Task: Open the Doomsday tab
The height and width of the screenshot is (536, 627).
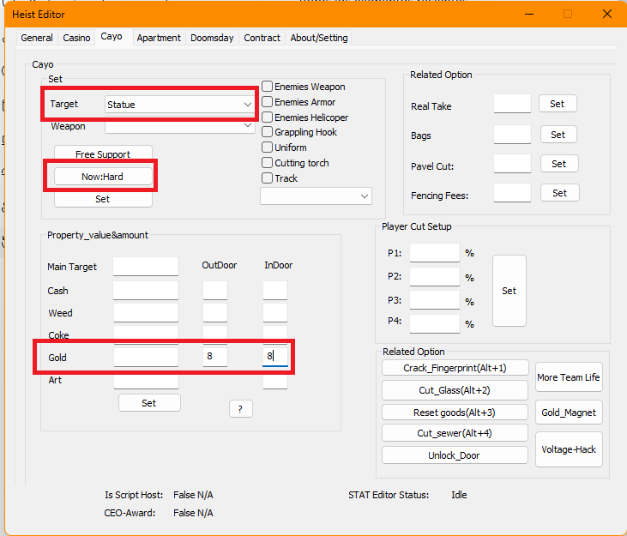Action: 212,38
